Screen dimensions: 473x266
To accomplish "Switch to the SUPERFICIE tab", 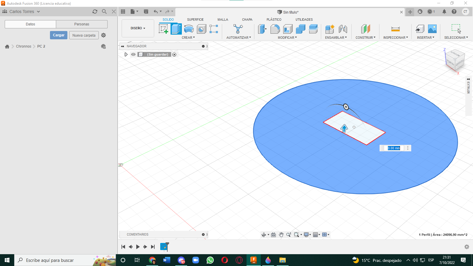I will 195,20.
